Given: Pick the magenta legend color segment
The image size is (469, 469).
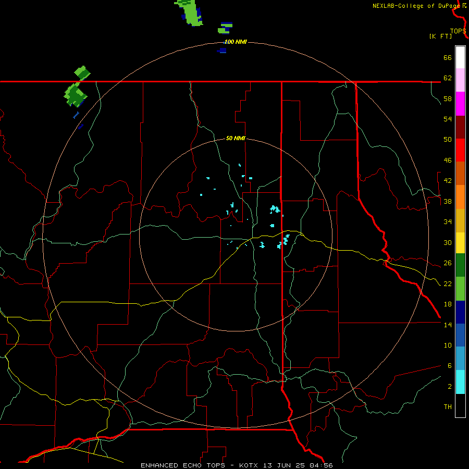Looking at the screenshot, I should click(x=460, y=104).
